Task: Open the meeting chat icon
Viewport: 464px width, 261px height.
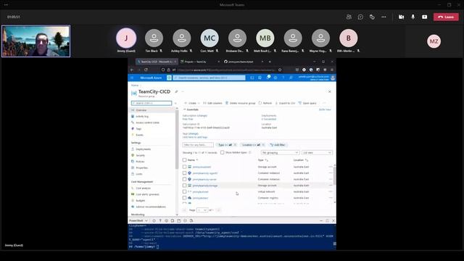Action: click(x=360, y=17)
